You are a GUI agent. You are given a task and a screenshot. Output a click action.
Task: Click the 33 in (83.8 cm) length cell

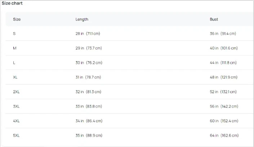(x=89, y=106)
